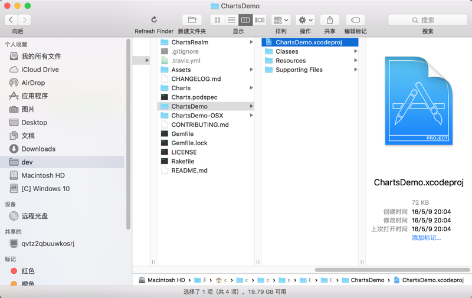Go forward with the right chevron button
472x298 pixels.
click(24, 20)
